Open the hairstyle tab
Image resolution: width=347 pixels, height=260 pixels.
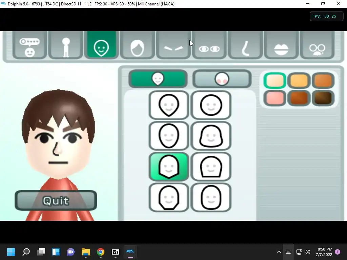[137, 45]
